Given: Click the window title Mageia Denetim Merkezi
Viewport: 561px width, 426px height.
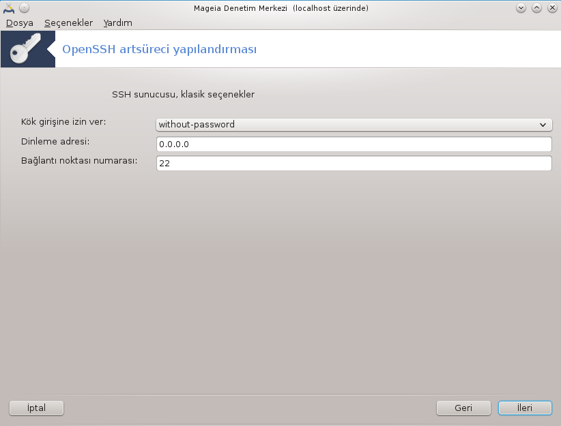Looking at the screenshot, I should (281, 8).
